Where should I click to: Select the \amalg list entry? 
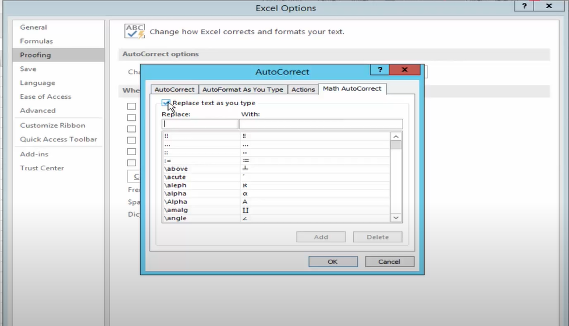coord(276,210)
